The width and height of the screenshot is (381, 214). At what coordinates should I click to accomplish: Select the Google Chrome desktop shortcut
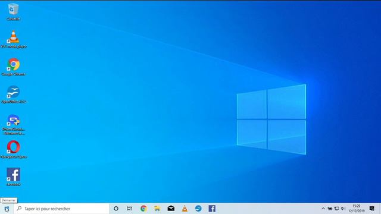(x=13, y=67)
